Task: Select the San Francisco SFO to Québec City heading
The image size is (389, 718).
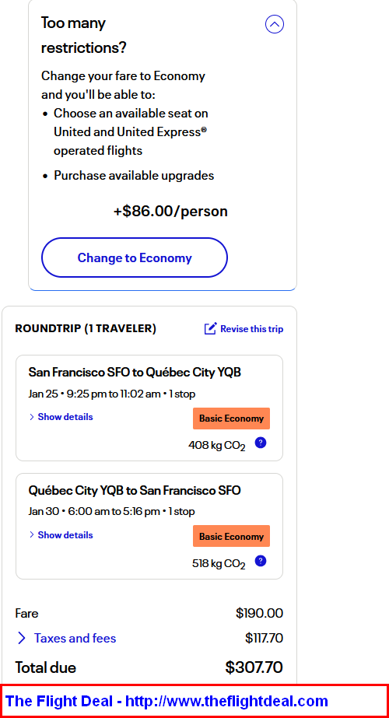Action: click(x=135, y=373)
